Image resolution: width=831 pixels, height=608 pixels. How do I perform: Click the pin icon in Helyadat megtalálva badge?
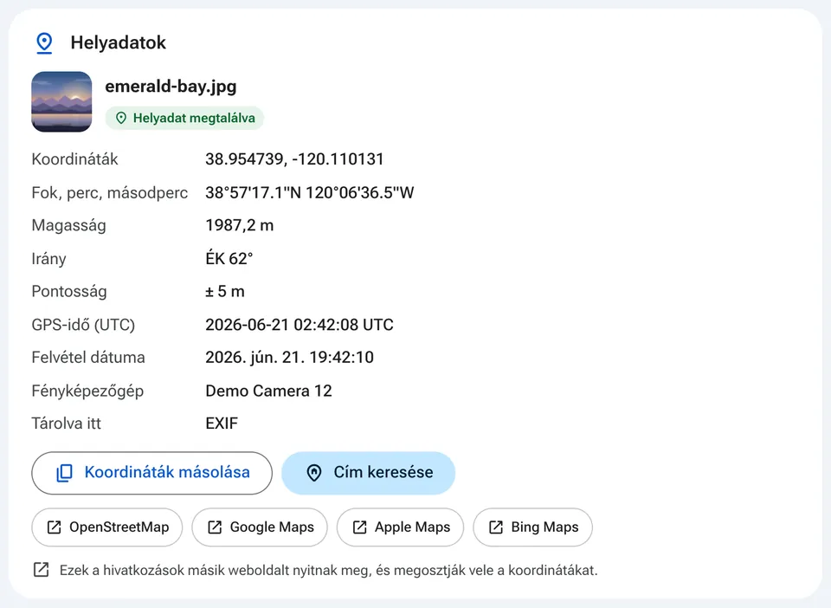[x=121, y=118]
